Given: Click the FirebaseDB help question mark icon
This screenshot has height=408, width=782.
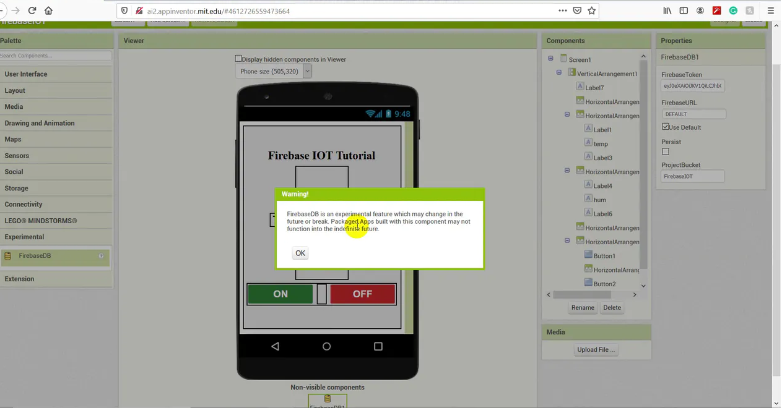Looking at the screenshot, I should tap(102, 256).
